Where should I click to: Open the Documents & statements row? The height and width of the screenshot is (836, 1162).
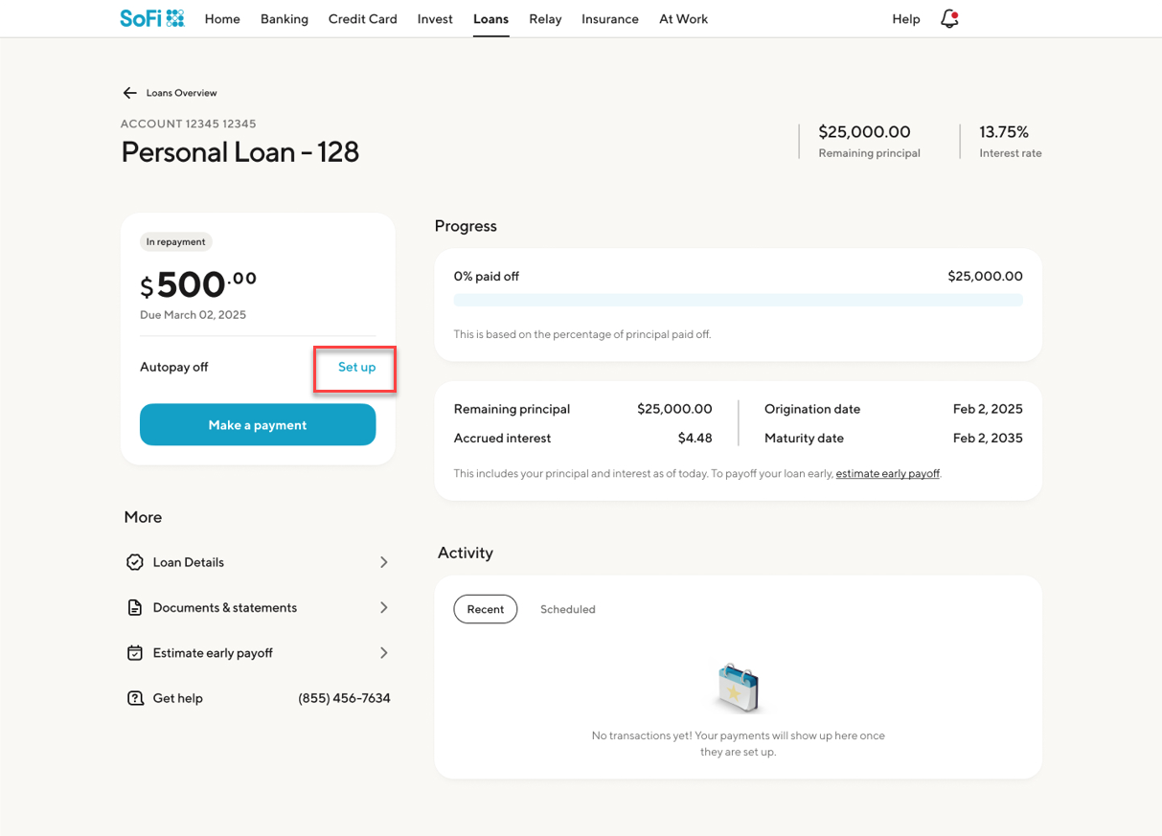pos(258,608)
